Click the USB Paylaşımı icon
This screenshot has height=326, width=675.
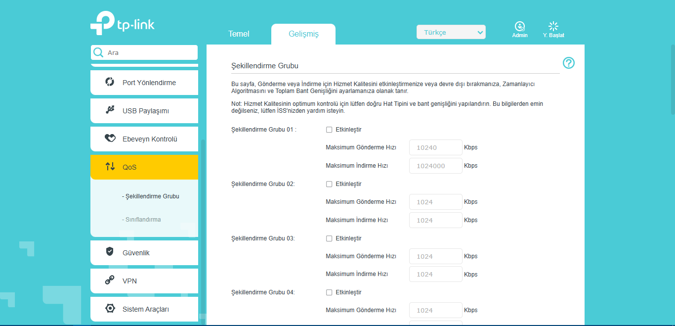pyautogui.click(x=110, y=110)
